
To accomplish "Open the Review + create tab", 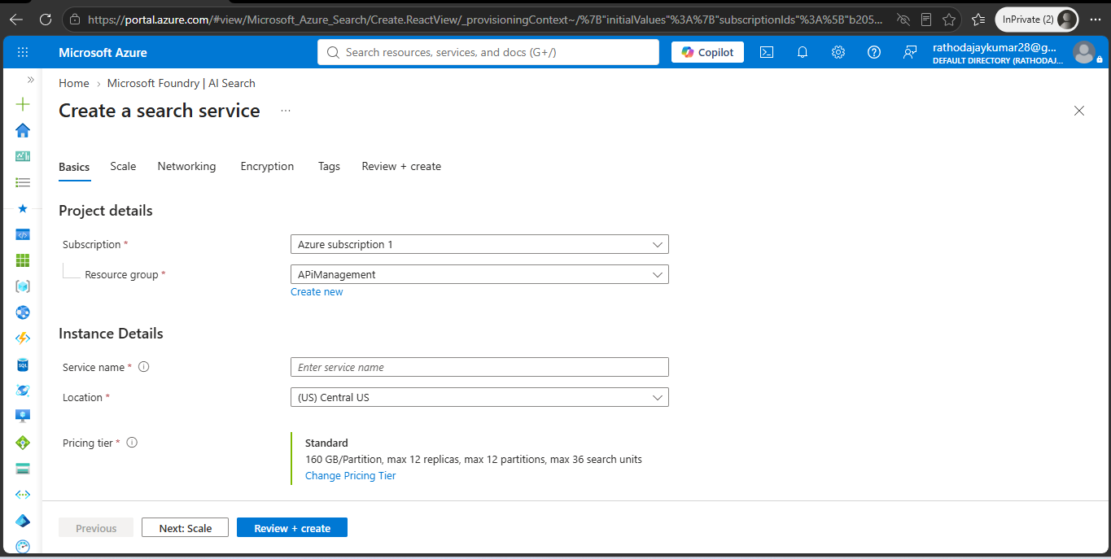I will point(401,166).
